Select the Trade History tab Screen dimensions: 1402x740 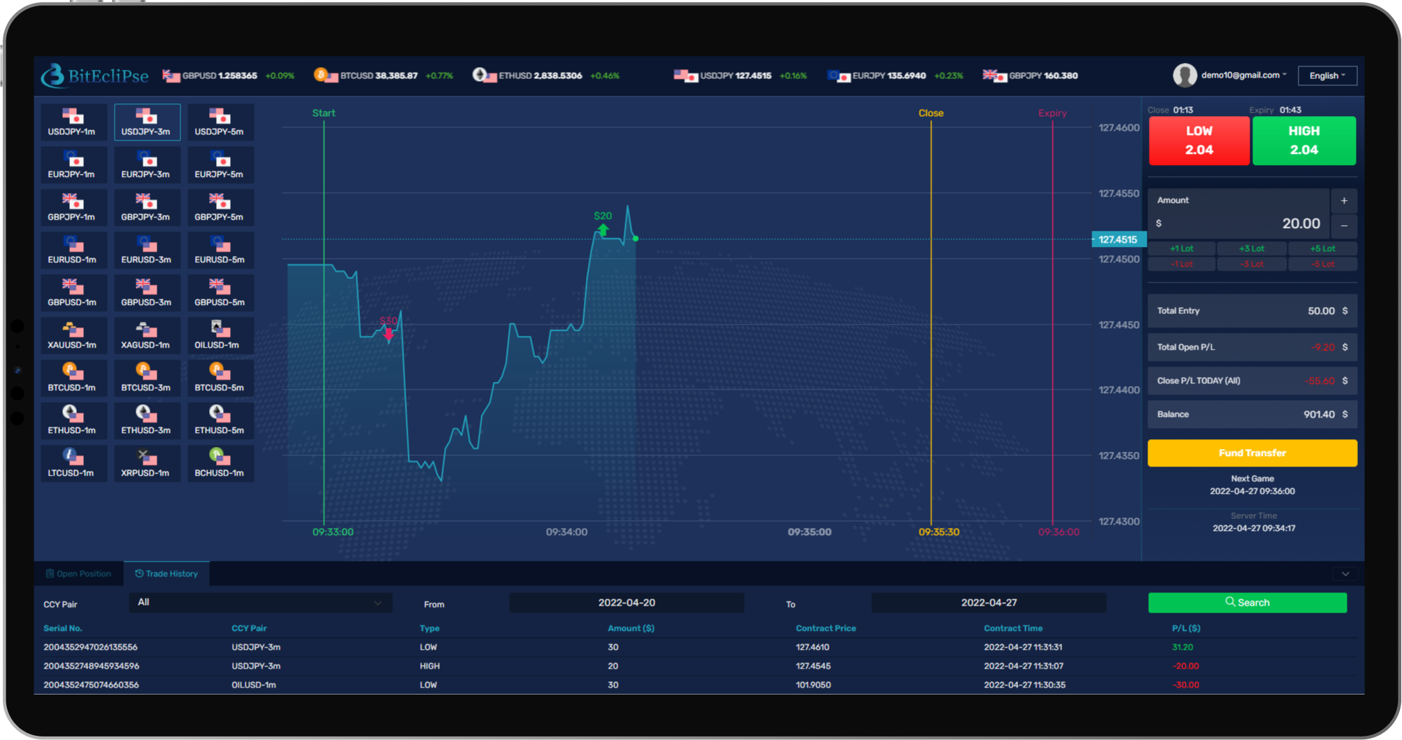point(166,574)
